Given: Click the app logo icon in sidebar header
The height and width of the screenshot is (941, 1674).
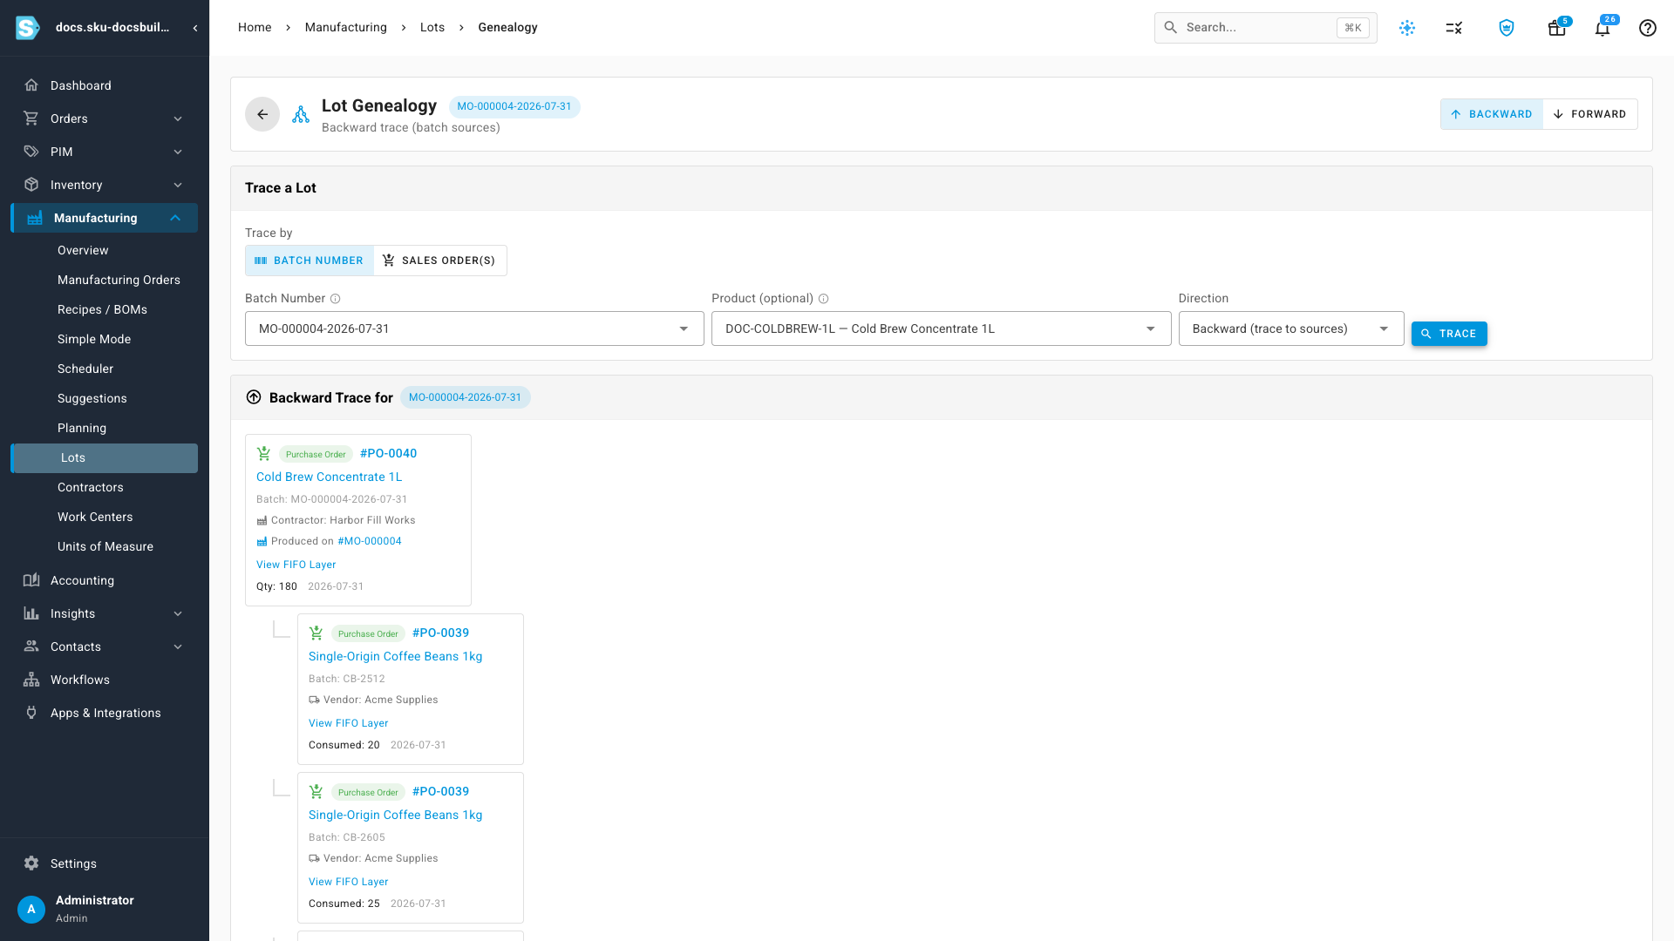Looking at the screenshot, I should [28, 28].
